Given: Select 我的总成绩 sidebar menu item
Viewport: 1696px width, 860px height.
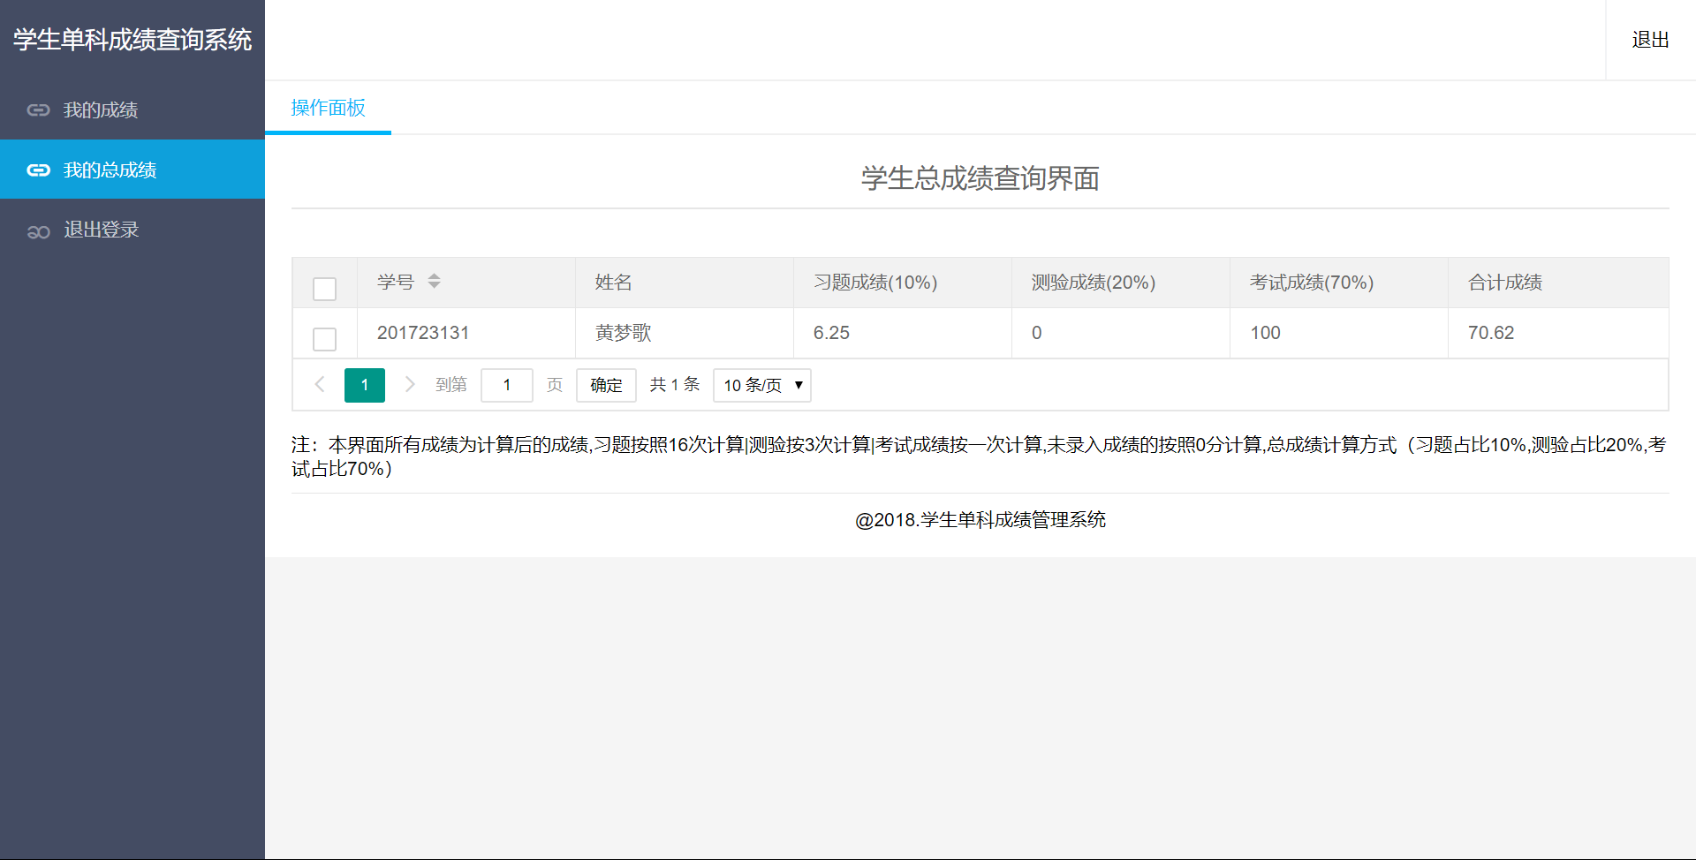Looking at the screenshot, I should (110, 170).
